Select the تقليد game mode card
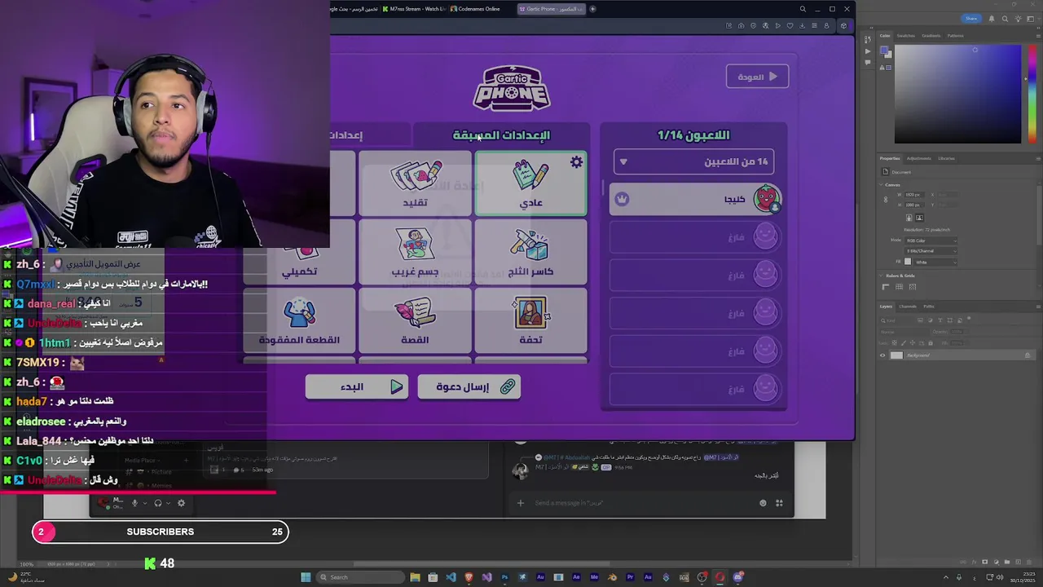The width and height of the screenshot is (1043, 587). [415, 183]
